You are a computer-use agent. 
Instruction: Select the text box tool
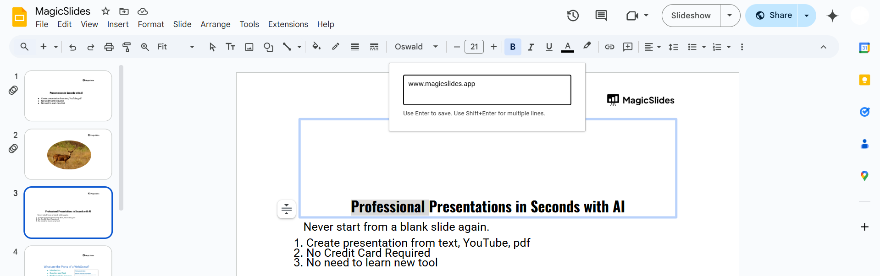(x=230, y=47)
